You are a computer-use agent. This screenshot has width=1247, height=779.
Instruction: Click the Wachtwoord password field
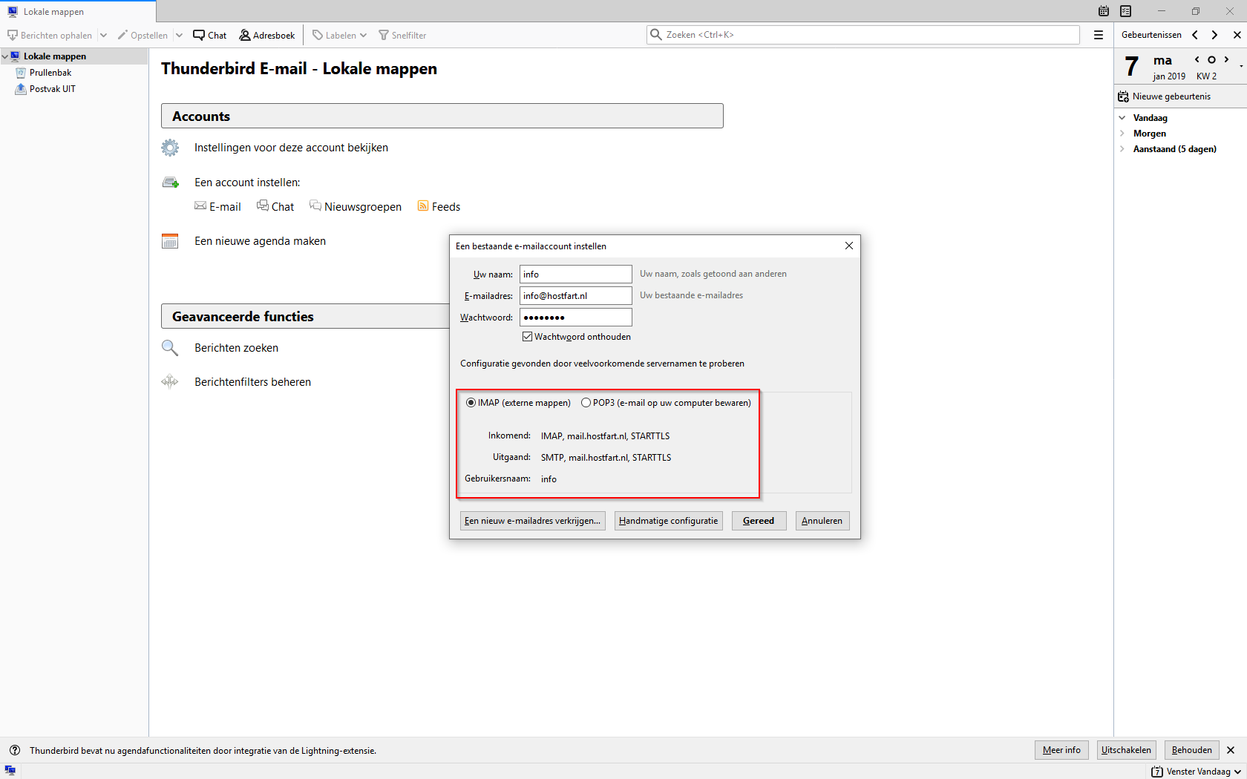(x=575, y=318)
